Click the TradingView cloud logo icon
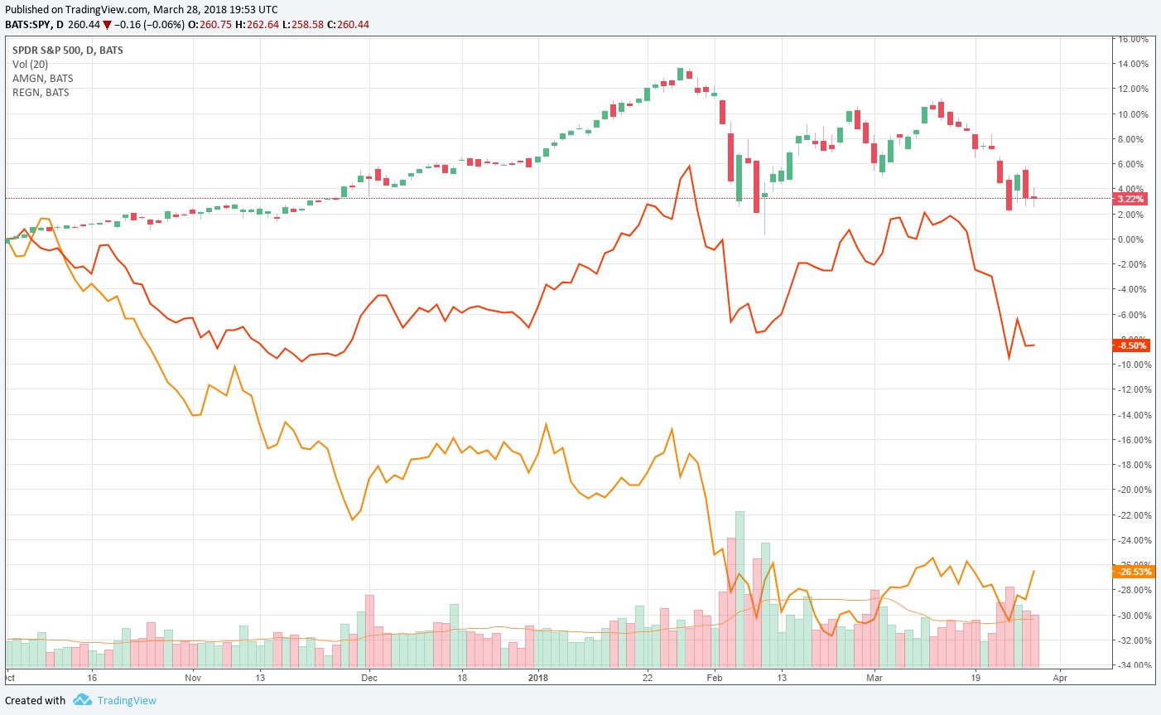The height and width of the screenshot is (715, 1161). click(x=82, y=700)
